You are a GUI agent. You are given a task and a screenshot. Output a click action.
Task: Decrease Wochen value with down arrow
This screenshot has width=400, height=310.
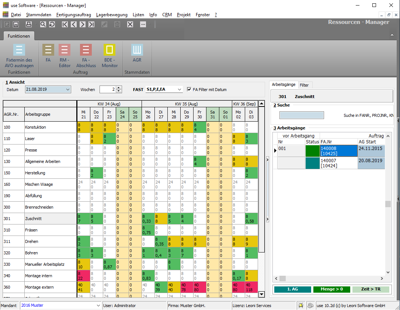click(x=119, y=91)
